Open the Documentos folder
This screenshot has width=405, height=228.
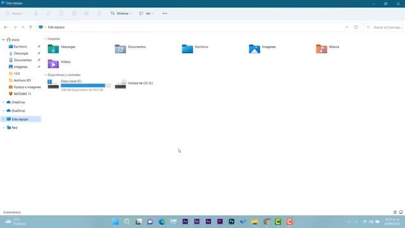click(130, 48)
